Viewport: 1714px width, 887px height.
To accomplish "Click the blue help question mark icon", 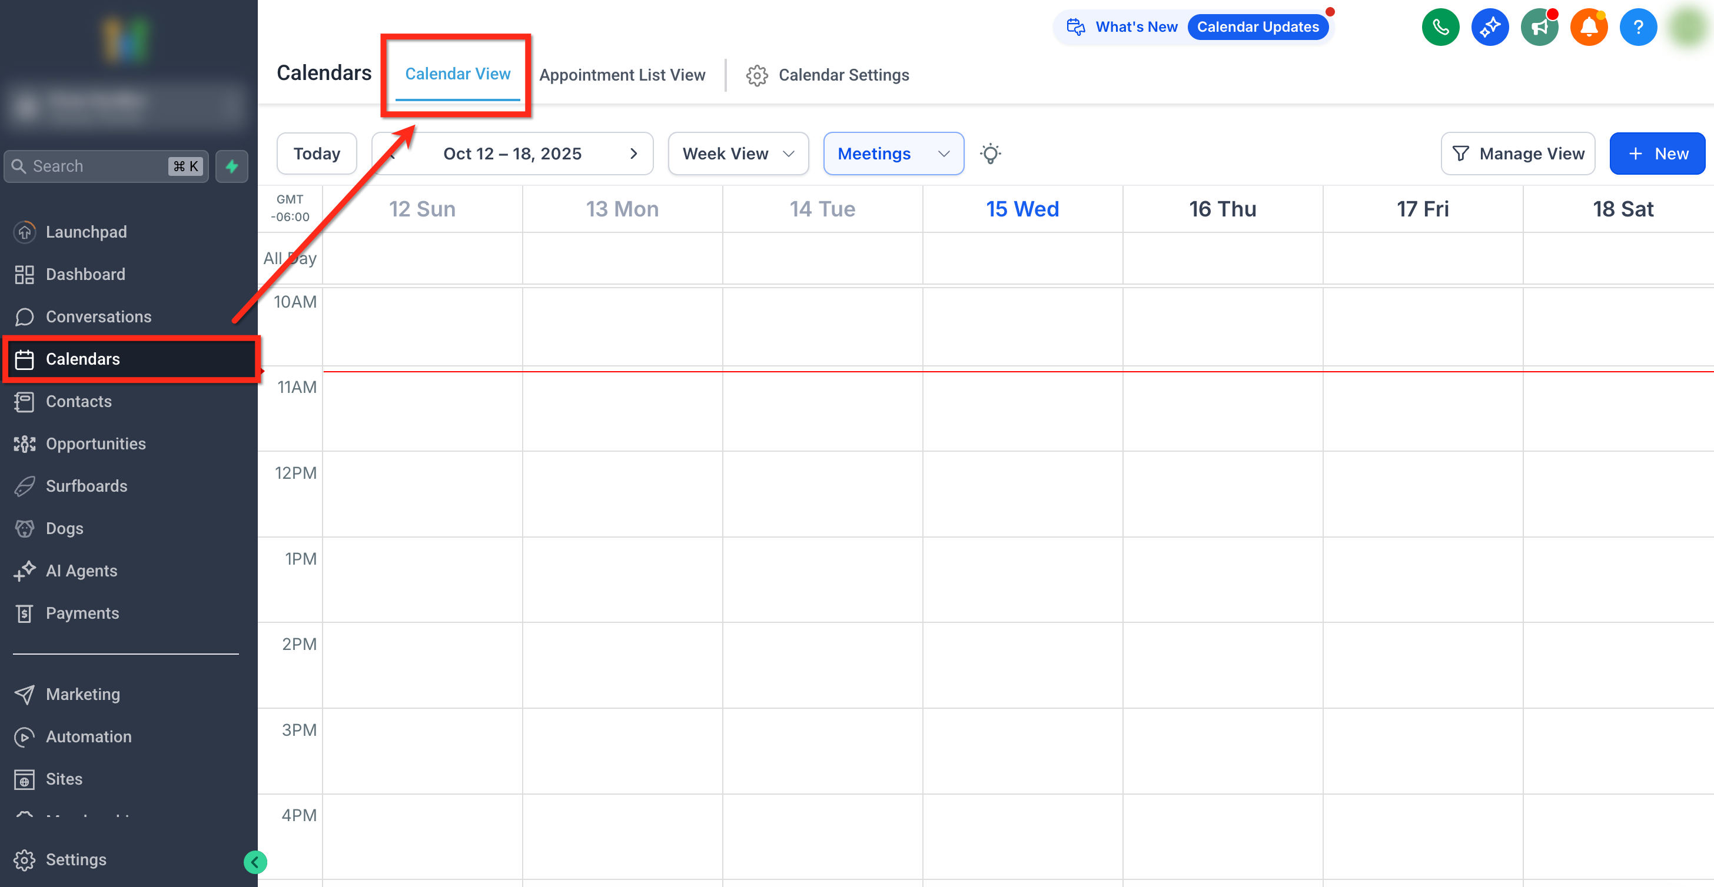I will pos(1637,27).
